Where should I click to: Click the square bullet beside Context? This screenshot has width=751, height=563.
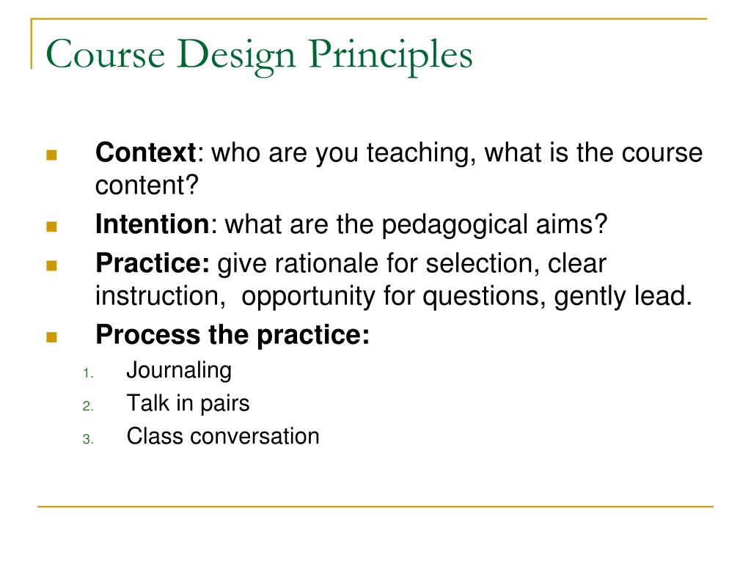(52, 155)
